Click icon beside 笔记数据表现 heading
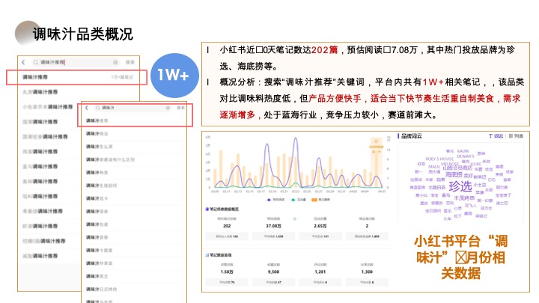Screen dimensions: 539x303 pos(207,255)
